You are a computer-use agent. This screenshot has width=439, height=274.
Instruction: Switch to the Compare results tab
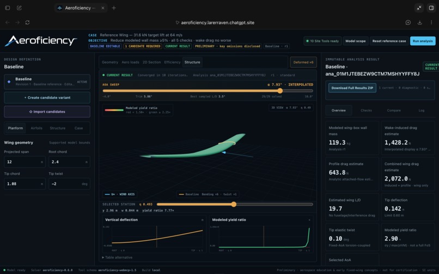[x=394, y=110]
